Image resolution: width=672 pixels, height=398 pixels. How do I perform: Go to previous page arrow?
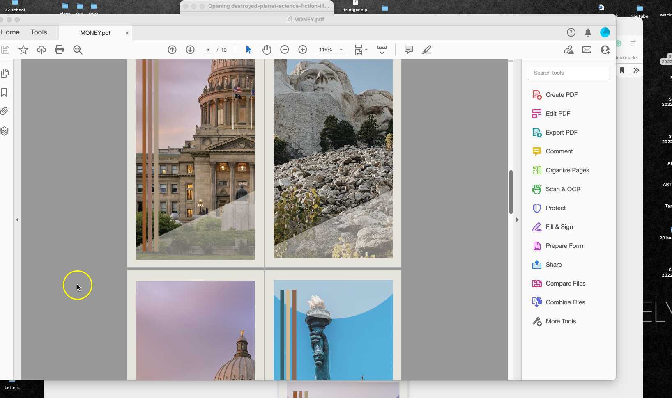[172, 50]
